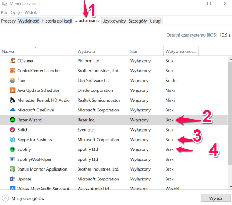Collapse details using Mniej szczegółów arrow

(5, 198)
